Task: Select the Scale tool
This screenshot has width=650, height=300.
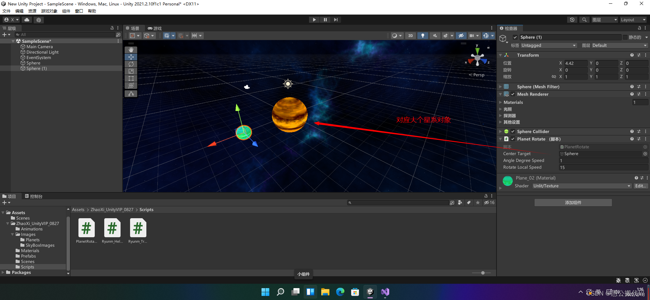Action: tap(131, 71)
